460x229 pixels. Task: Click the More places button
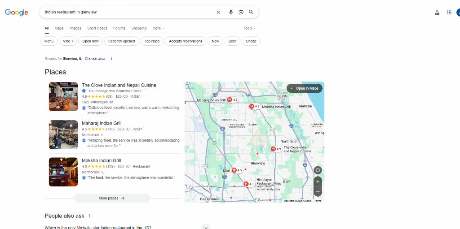112,198
